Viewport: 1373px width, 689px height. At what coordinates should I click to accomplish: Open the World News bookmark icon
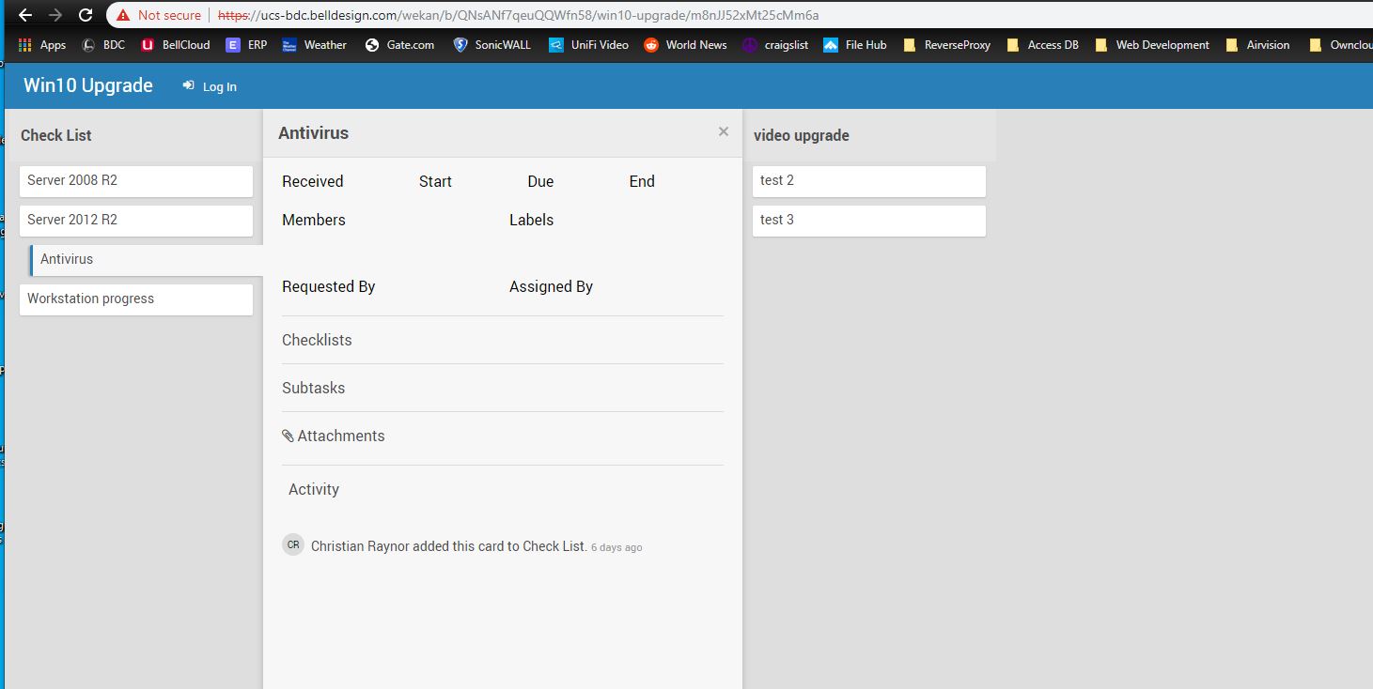click(x=651, y=44)
